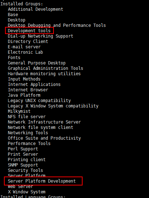Select the 'Electronic Lab' entry

(25, 52)
